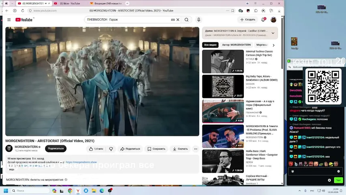Expand description by clicking ещё
Screen dimensions: 346x195
(x=11, y=169)
